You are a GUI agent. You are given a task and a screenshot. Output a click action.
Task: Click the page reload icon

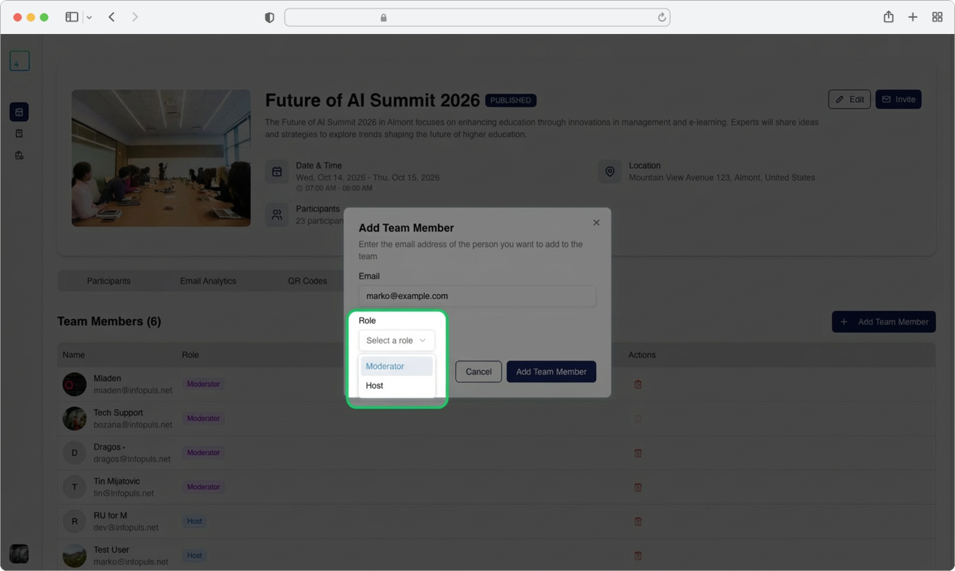pos(661,17)
